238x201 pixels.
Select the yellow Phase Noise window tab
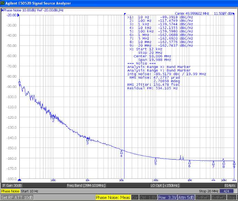tap(10, 191)
